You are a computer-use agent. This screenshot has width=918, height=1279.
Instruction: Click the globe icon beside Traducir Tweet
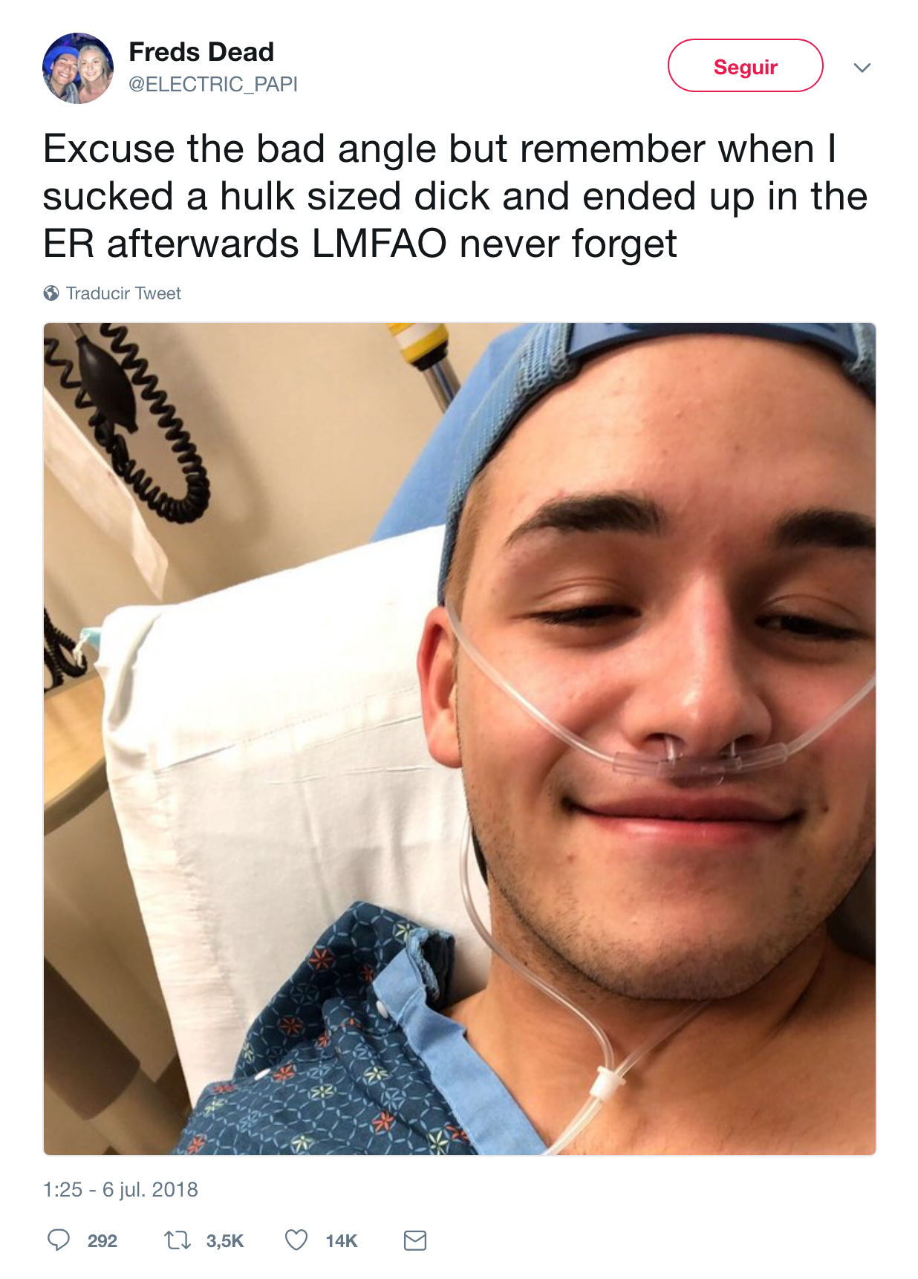(51, 293)
